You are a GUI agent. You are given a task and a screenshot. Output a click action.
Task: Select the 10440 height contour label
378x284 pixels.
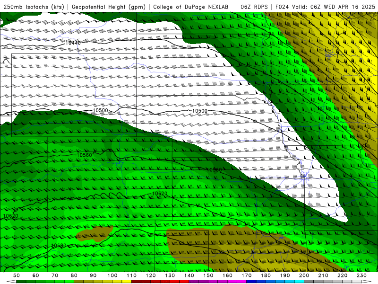[x=73, y=43]
